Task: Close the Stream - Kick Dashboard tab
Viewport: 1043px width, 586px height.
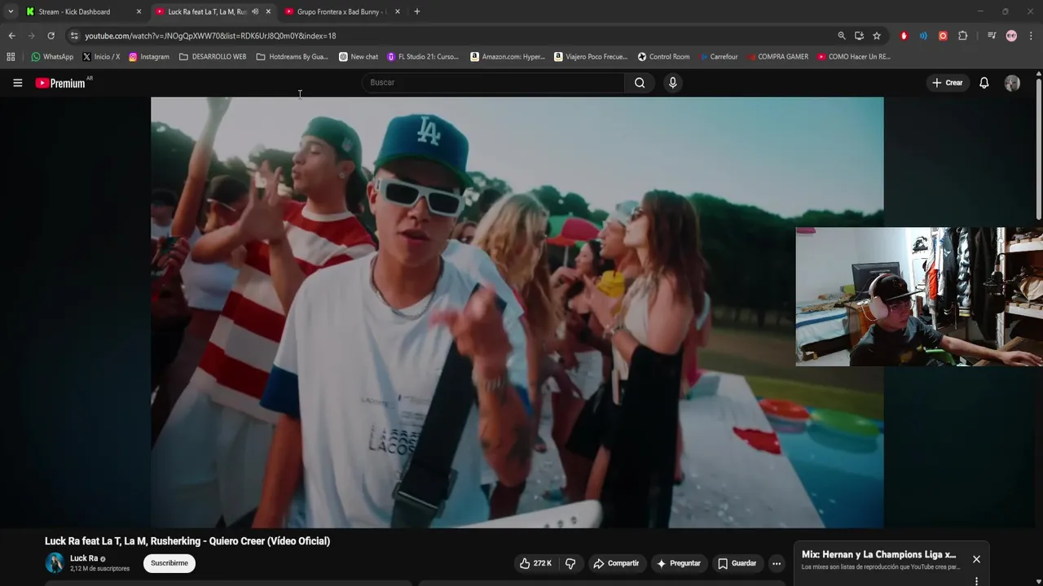Action: pyautogui.click(x=139, y=11)
